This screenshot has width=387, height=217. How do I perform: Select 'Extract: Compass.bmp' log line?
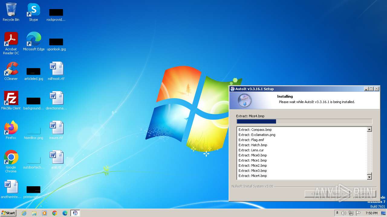[255, 130]
